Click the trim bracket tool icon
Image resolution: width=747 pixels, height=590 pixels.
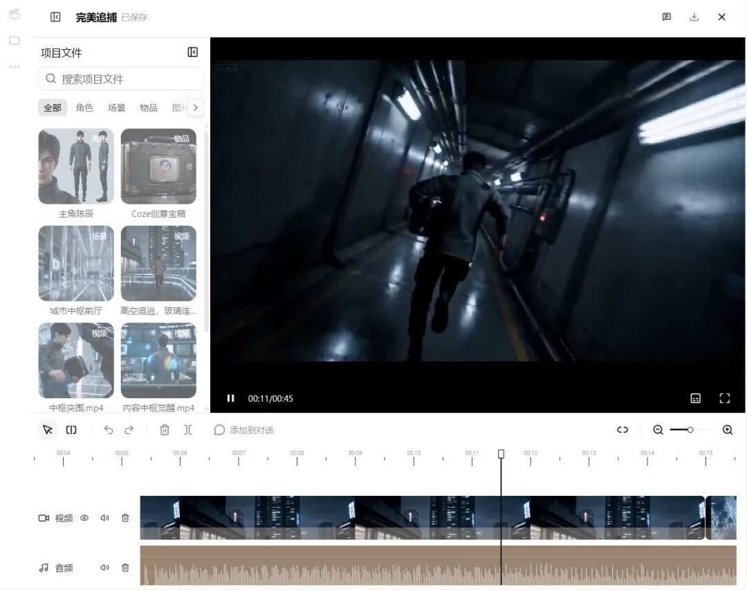[188, 430]
